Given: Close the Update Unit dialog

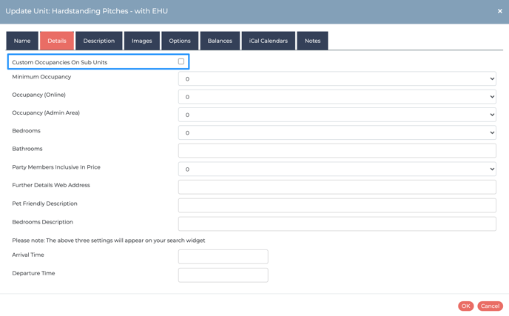Looking at the screenshot, I should [500, 11].
